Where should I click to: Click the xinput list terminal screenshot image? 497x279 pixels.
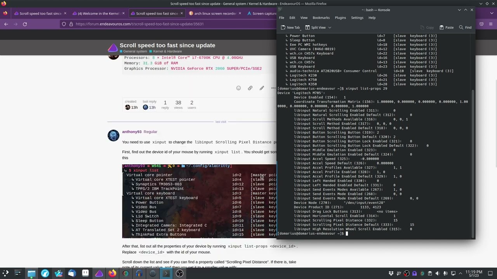(x=199, y=201)
